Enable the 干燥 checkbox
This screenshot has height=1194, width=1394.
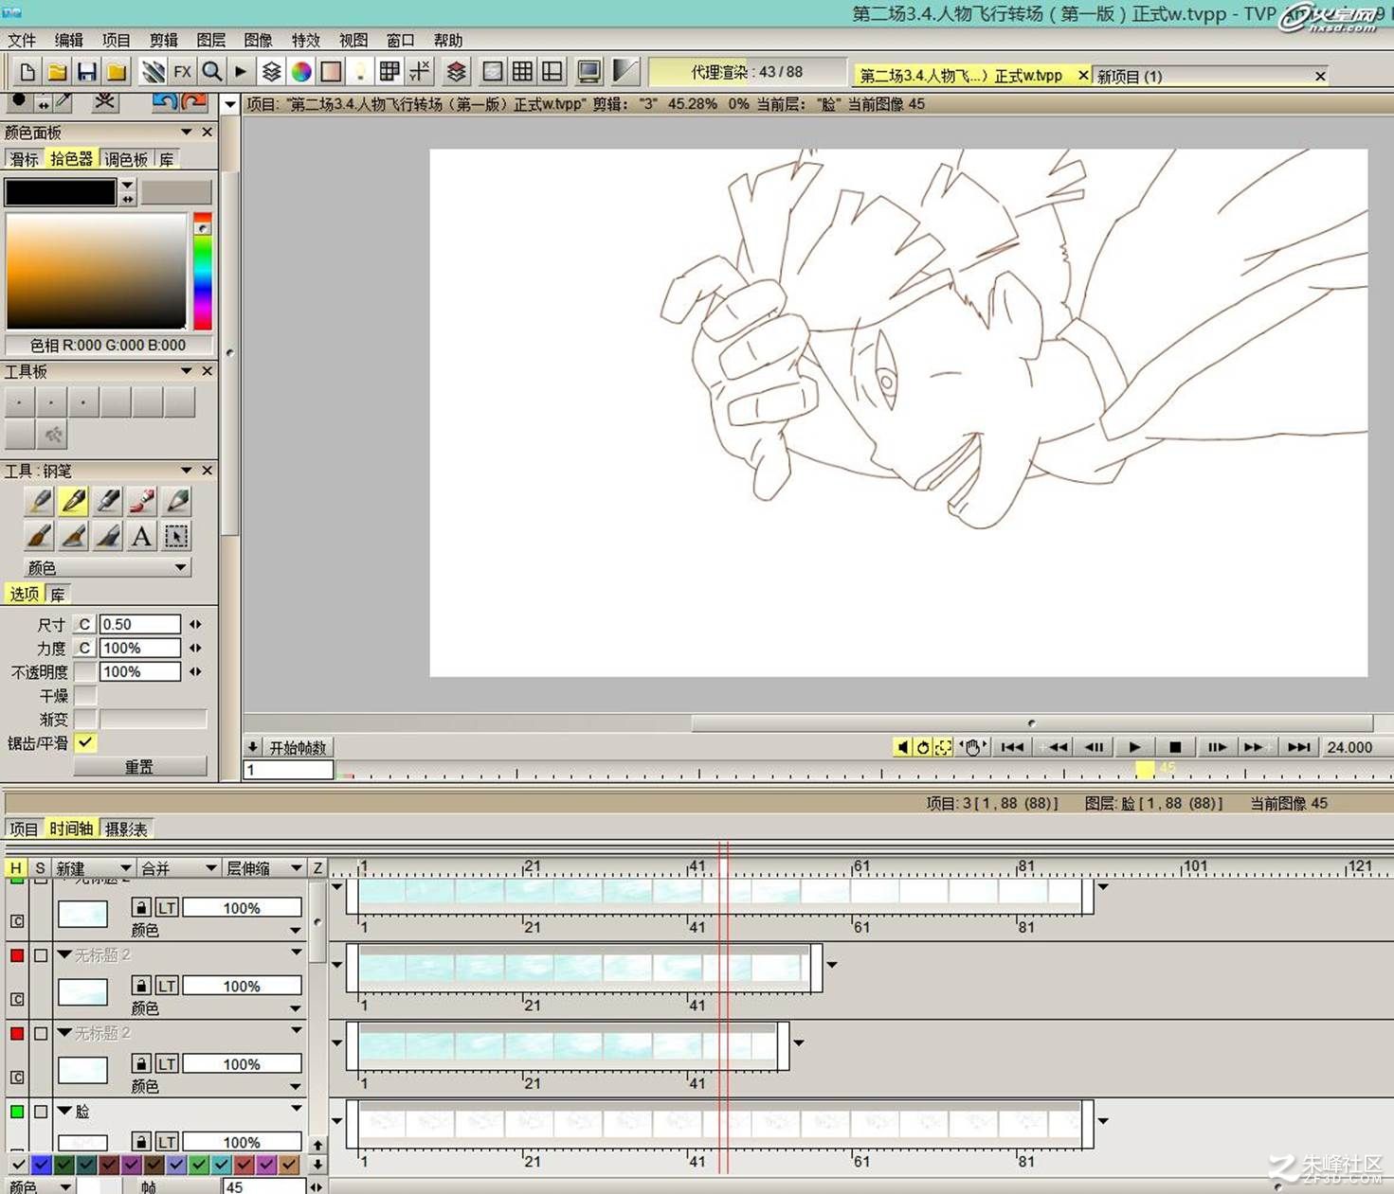click(85, 695)
